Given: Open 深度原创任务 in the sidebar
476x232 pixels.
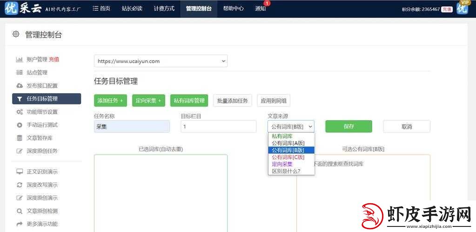Looking at the screenshot, I should point(42,151).
